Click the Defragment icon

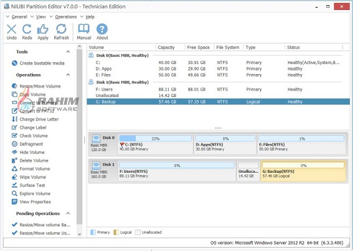click(x=14, y=143)
